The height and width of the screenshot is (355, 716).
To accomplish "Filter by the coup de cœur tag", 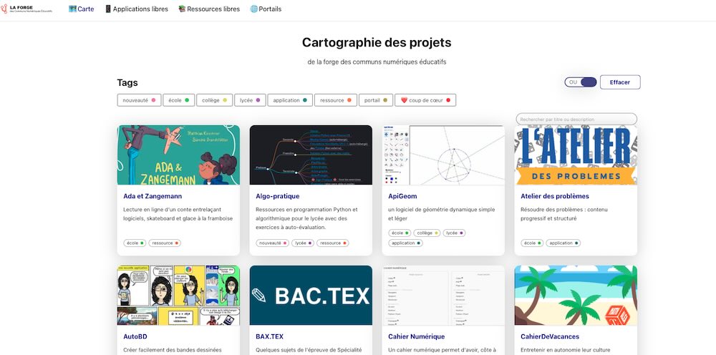I will 425,100.
